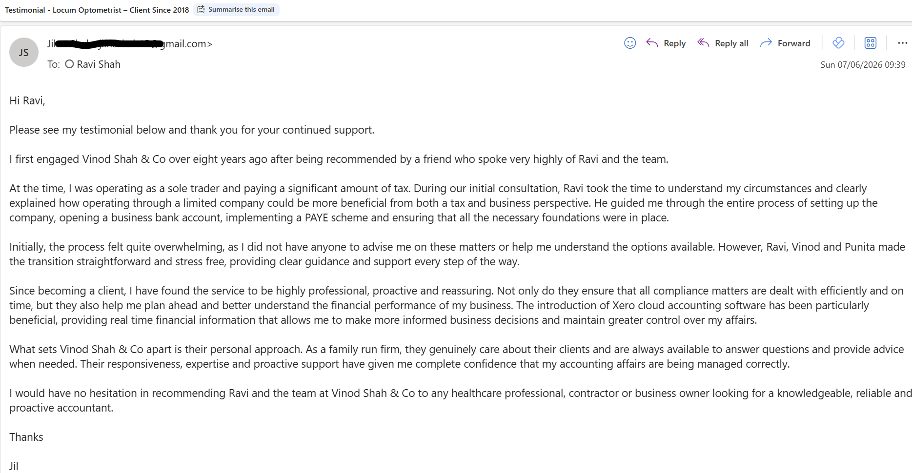The image size is (912, 473).
Task: Click the Forward arrow icon
Action: coord(766,43)
